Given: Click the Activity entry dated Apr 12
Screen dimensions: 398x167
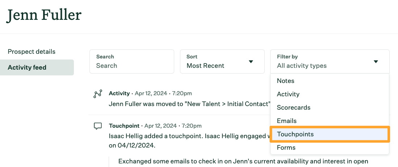Looking at the screenshot, I should [x=150, y=93].
